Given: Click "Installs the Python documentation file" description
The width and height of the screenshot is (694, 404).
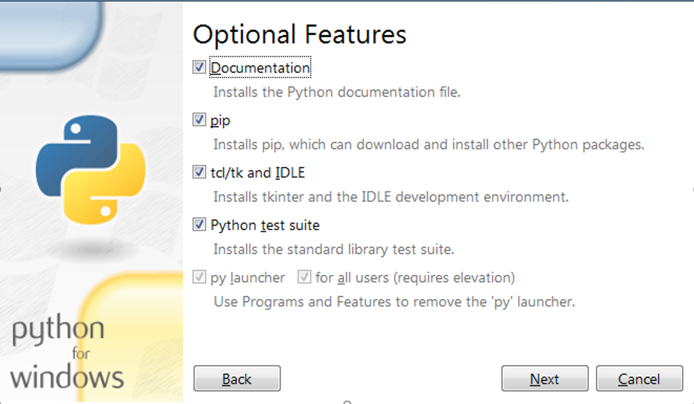Looking at the screenshot, I should tap(337, 92).
